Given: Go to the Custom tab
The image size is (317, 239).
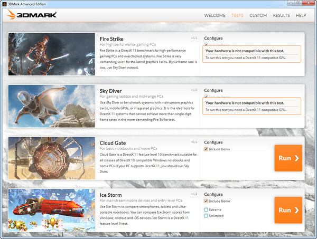Looking at the screenshot, I should pos(258,15).
